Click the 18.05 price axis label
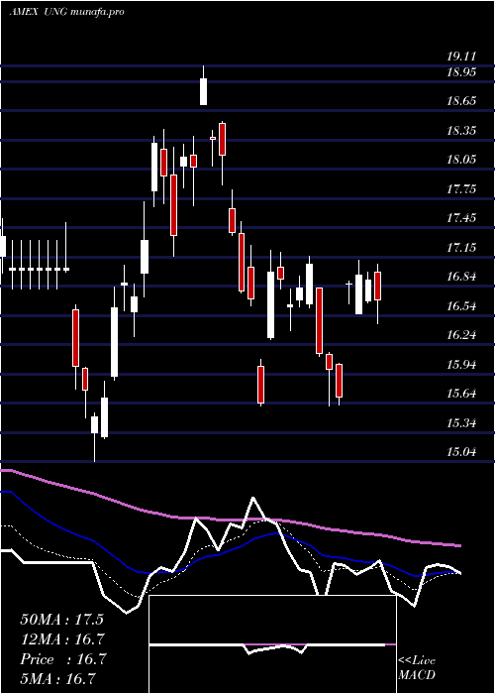Image resolution: width=495 pixels, height=694 pixels. [461, 160]
